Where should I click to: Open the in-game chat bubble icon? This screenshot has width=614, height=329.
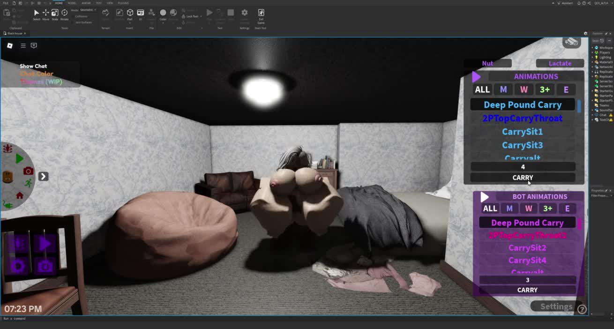point(34,45)
